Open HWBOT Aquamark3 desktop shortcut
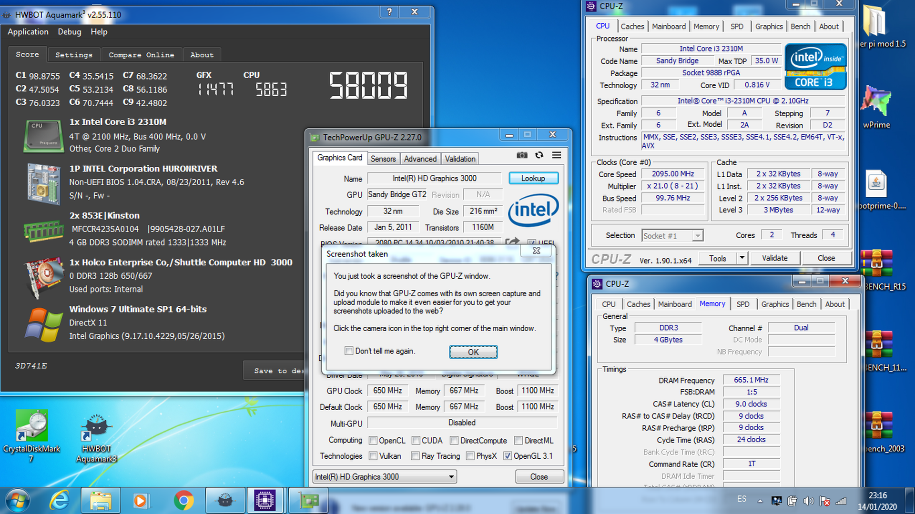The image size is (915, 514). tap(97, 438)
